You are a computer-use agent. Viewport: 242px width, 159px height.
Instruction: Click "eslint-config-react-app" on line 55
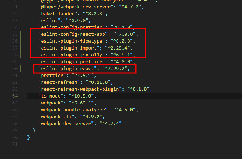pyautogui.click(x=73, y=34)
